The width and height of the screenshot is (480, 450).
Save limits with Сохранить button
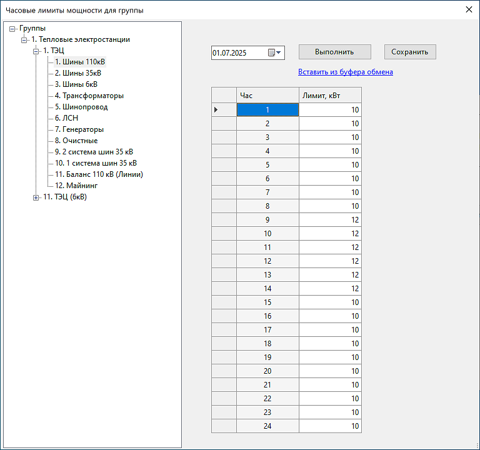click(410, 52)
